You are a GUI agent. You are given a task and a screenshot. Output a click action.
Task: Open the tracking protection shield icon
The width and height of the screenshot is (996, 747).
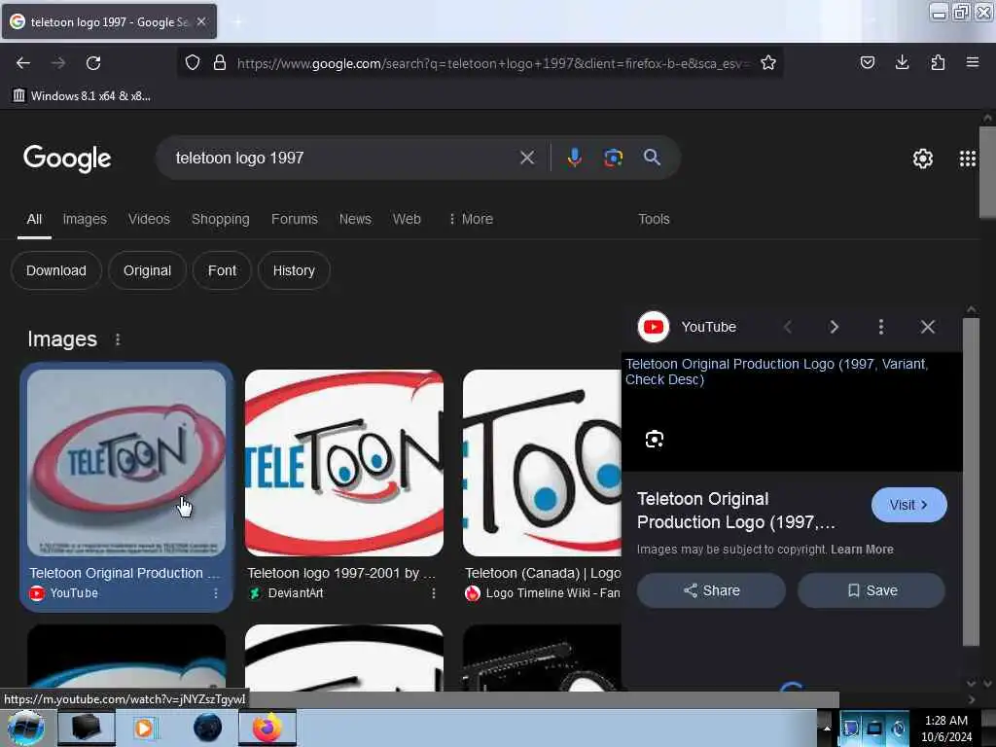[193, 62]
